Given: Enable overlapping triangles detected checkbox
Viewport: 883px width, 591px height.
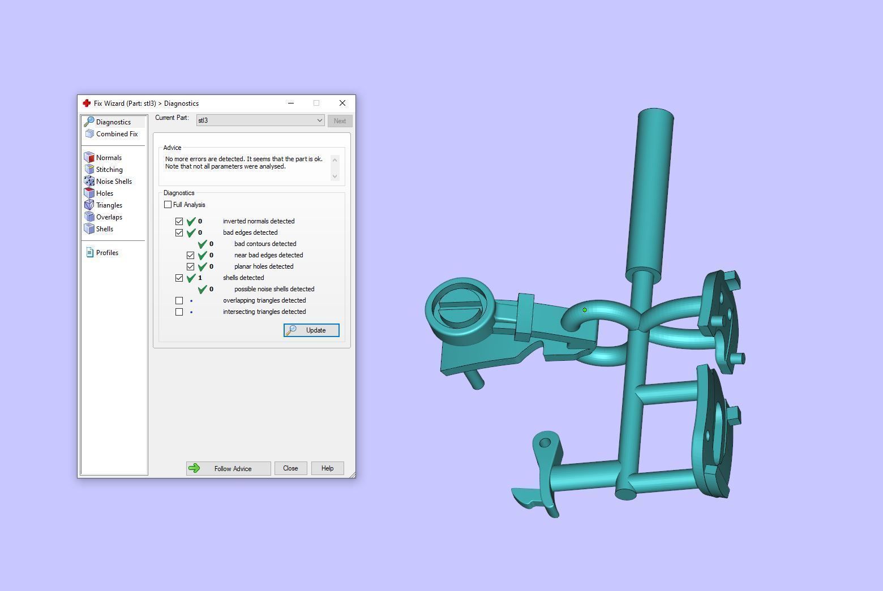Looking at the screenshot, I should (179, 300).
